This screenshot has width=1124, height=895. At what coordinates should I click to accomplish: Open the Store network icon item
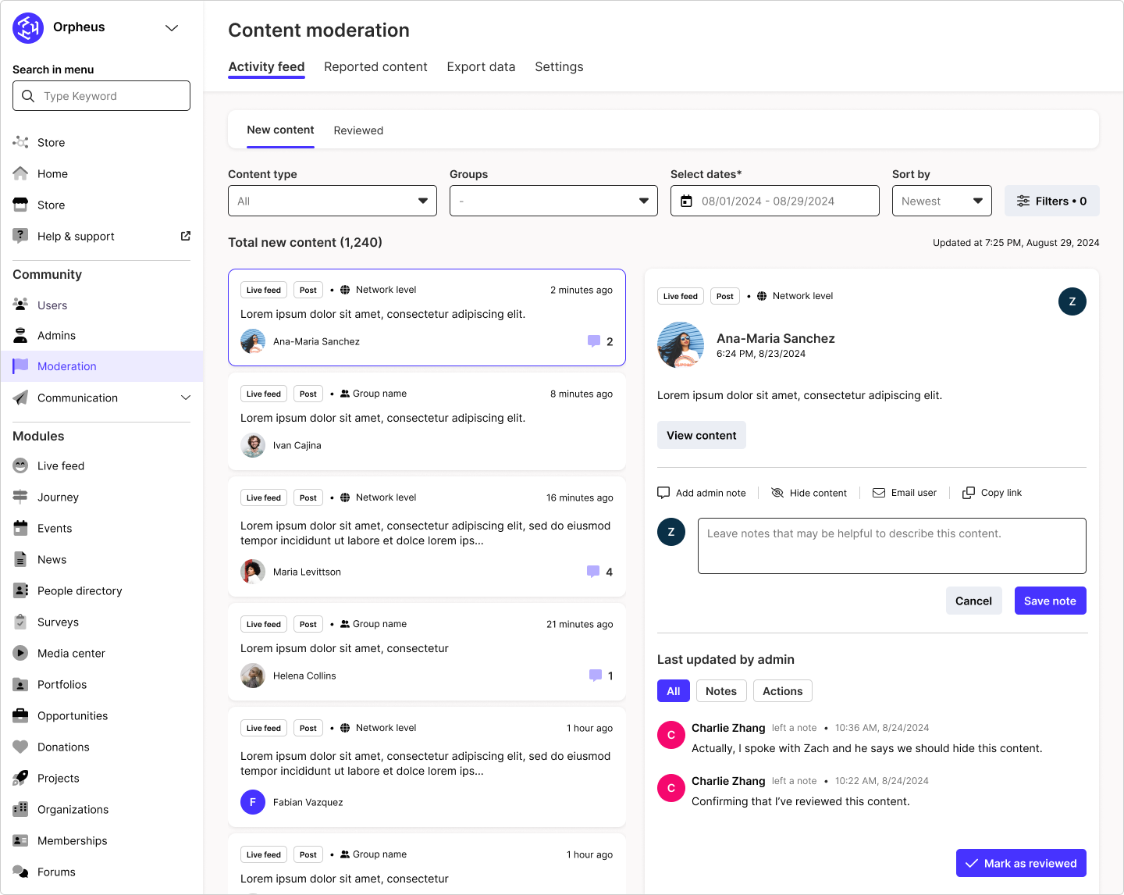(20, 142)
